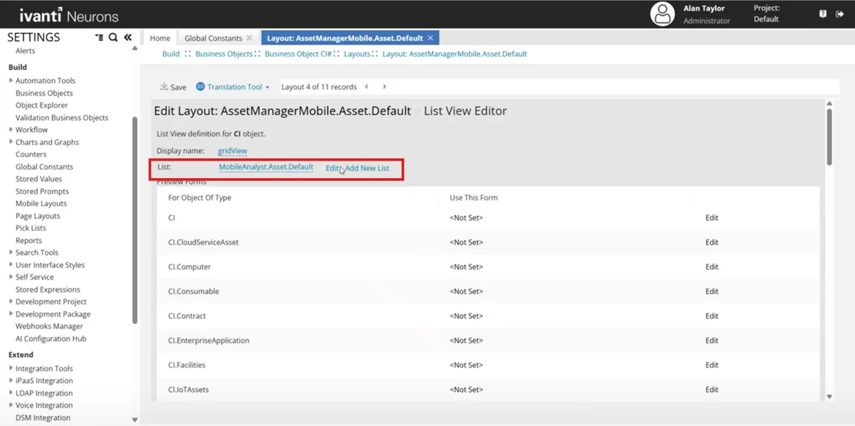This screenshot has height=426, width=855.
Task: Go to the next layout record arrow
Action: pyautogui.click(x=384, y=87)
